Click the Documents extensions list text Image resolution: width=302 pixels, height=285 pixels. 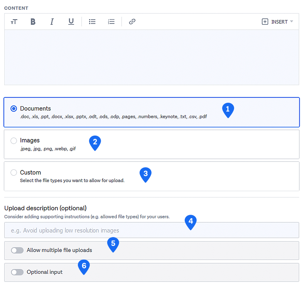pyautogui.click(x=113, y=117)
